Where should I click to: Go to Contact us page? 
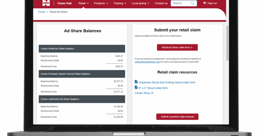(x=161, y=3)
